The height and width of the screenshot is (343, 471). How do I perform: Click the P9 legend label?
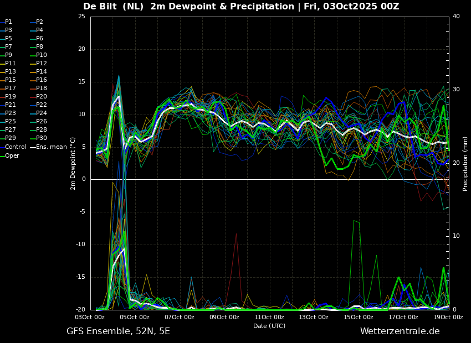[x=6, y=55]
